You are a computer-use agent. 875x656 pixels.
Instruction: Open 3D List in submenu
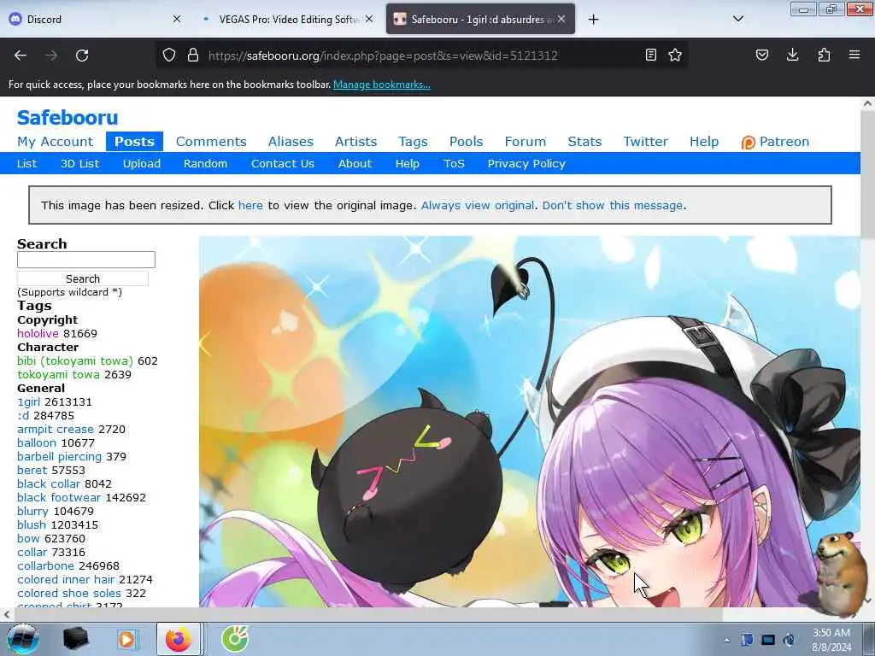coord(79,163)
